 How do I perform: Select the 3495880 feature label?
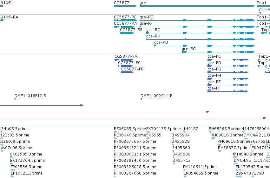(x=181, y=154)
